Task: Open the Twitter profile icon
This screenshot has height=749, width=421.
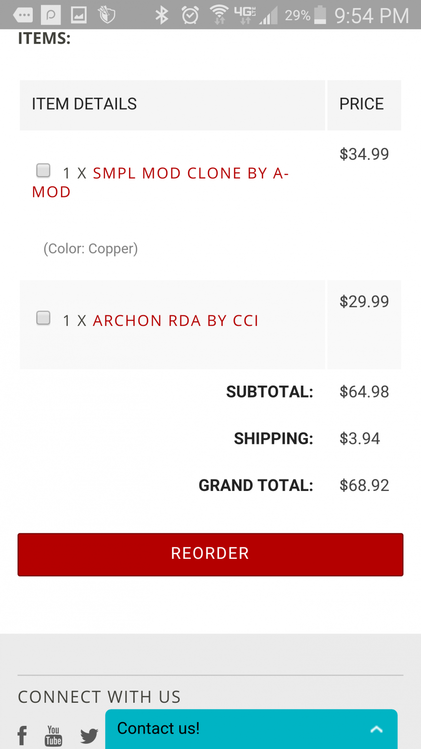Action: [x=89, y=736]
